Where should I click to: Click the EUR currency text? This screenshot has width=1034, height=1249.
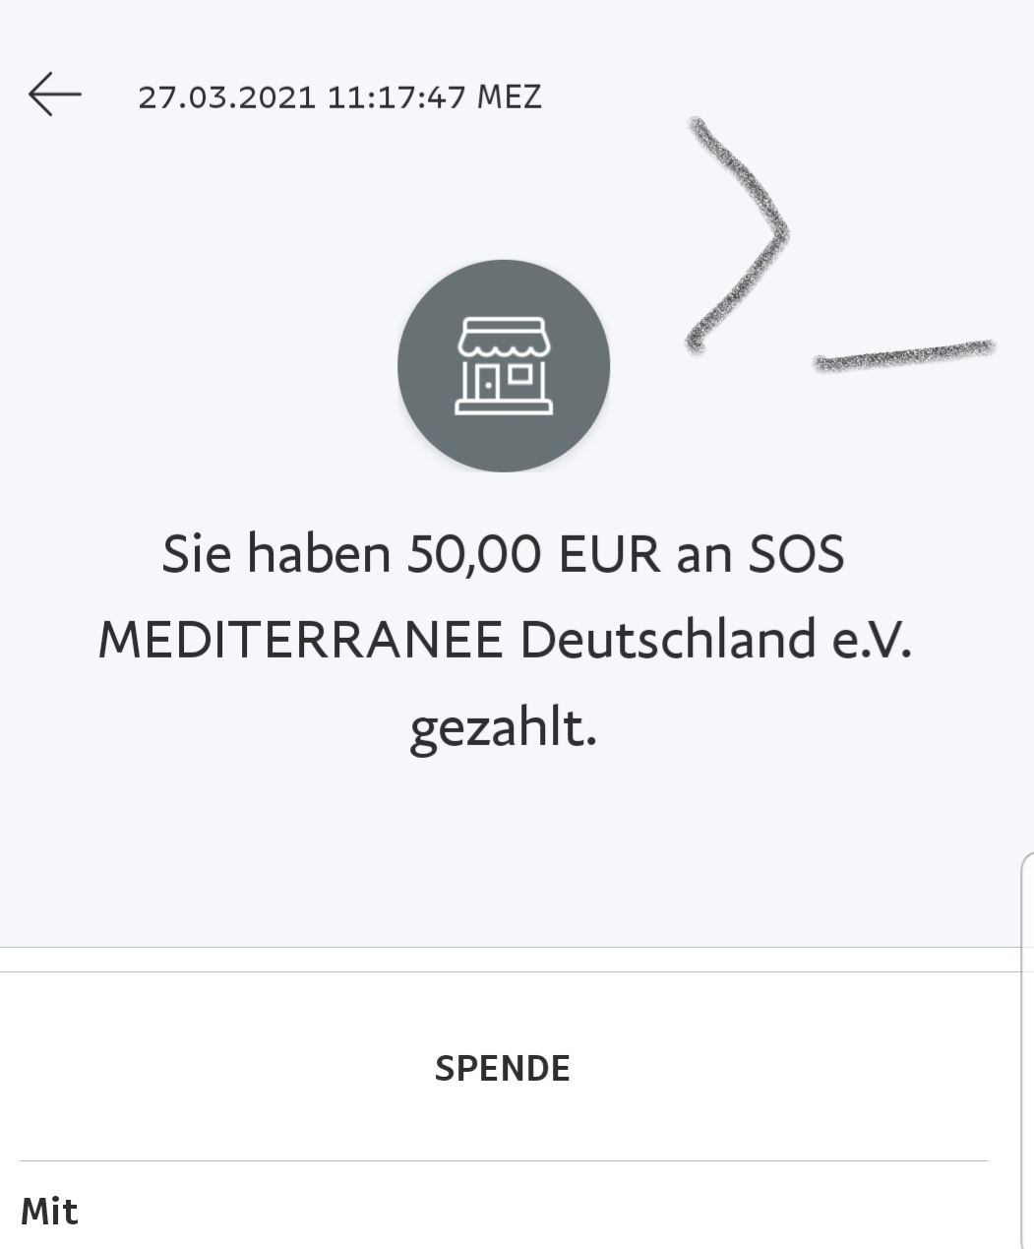pyautogui.click(x=609, y=554)
